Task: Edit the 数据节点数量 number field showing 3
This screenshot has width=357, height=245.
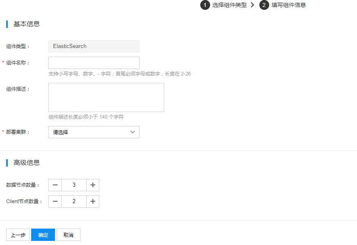Action: coord(74,185)
